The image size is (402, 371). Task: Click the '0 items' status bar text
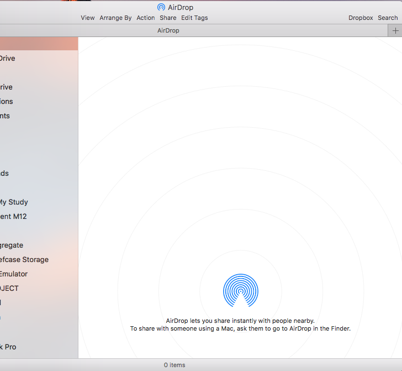[x=174, y=365]
